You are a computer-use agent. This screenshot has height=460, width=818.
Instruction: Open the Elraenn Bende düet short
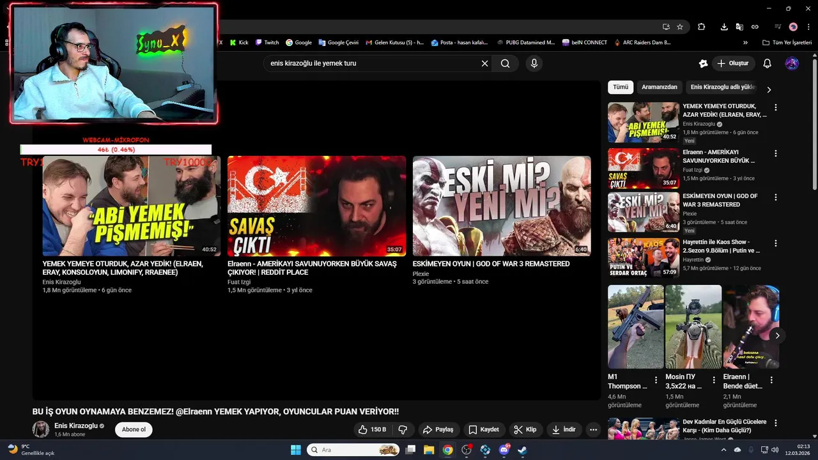click(x=751, y=326)
